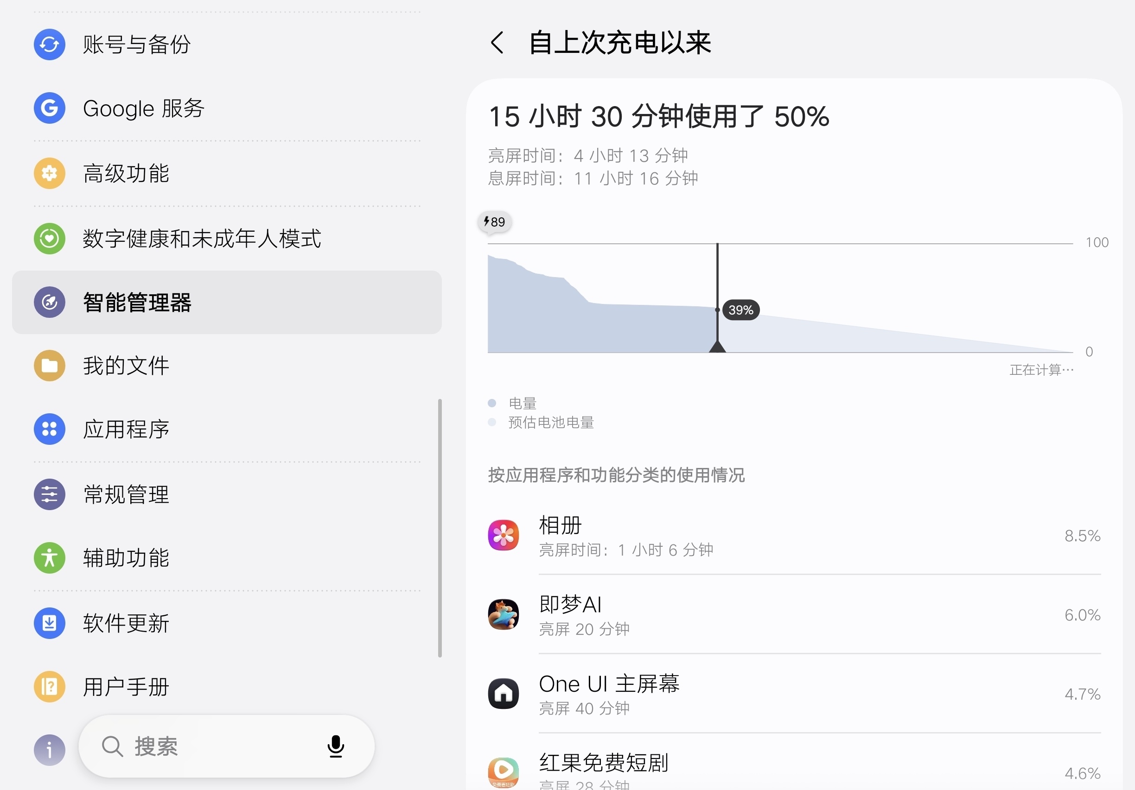The height and width of the screenshot is (790, 1135).
Task: Tap the 8.5% value for 相册
Action: [1082, 536]
